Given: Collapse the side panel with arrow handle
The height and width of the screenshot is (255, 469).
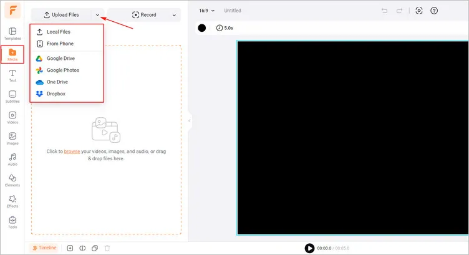Looking at the screenshot, I should coord(190,121).
